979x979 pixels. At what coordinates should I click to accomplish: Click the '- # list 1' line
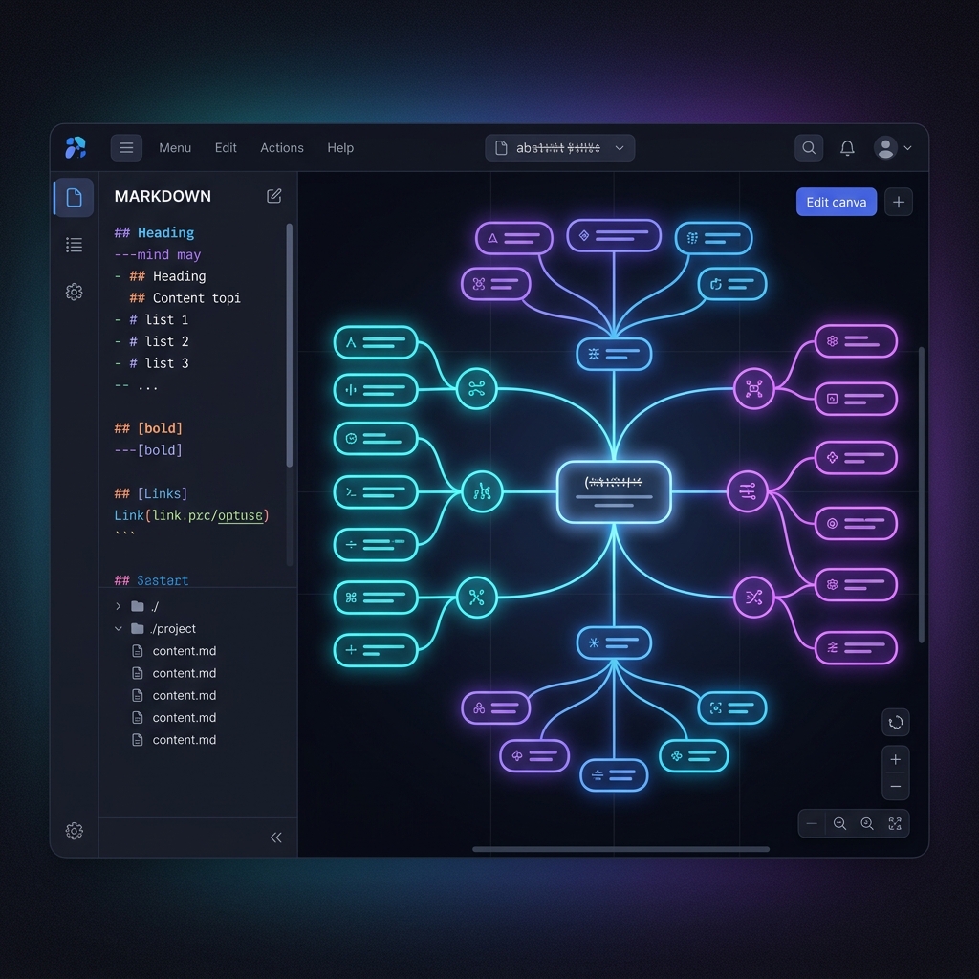point(151,319)
